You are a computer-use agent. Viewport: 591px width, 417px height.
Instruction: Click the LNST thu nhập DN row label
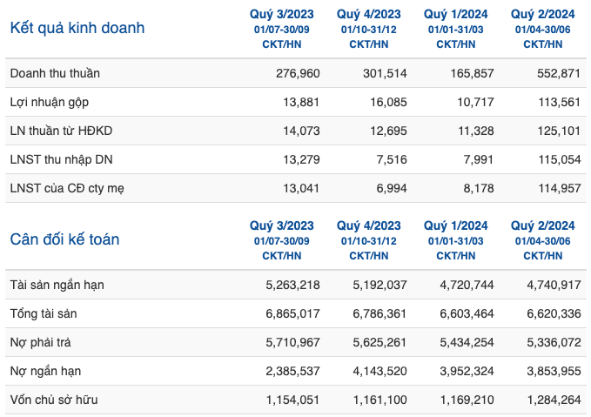pos(62,159)
